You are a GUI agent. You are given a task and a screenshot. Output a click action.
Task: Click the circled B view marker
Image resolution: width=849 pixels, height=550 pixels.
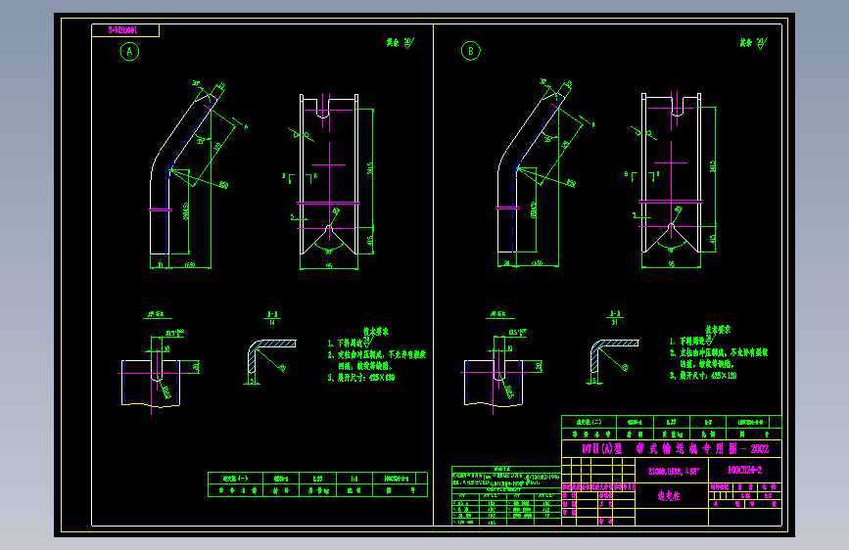470,51
